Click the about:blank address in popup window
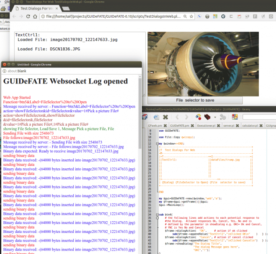Image resolution: width=276 pixels, height=254 pixels. (17, 71)
